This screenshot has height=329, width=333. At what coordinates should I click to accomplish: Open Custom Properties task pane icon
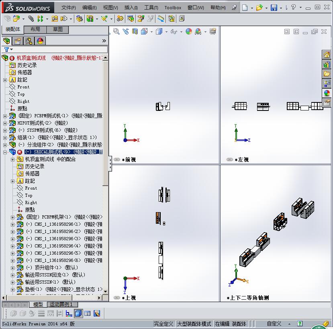327,102
